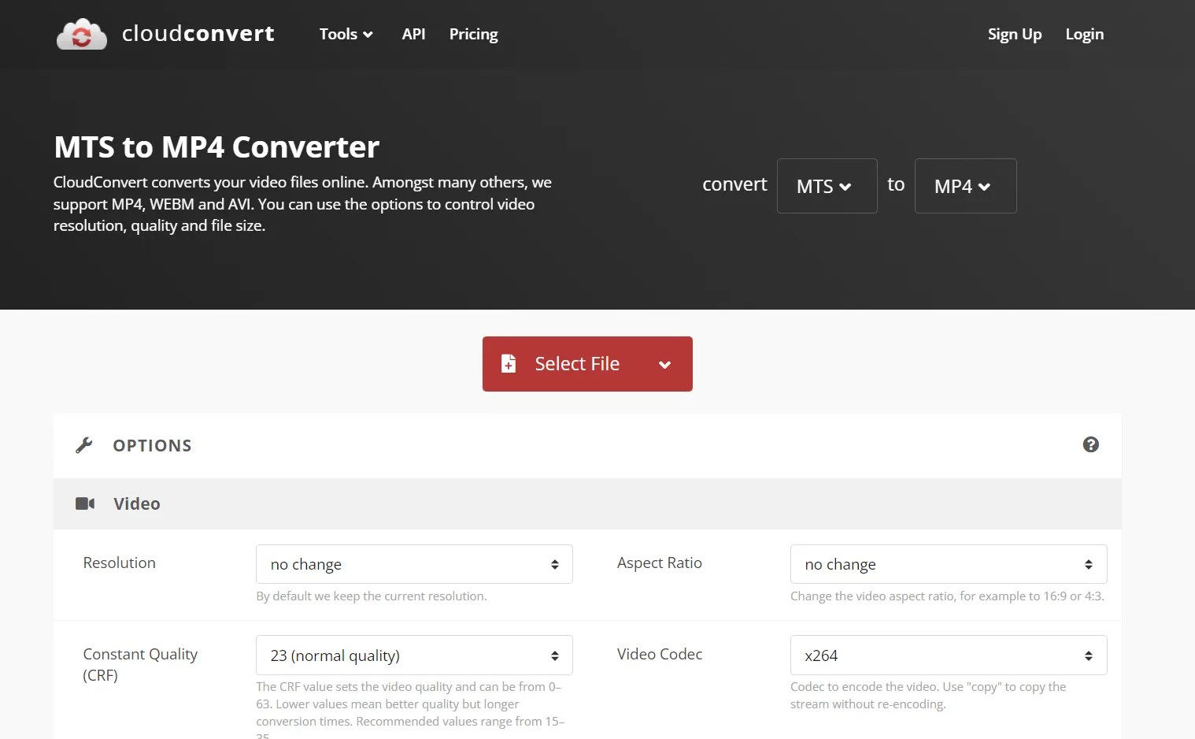Click the video camera icon

click(85, 503)
